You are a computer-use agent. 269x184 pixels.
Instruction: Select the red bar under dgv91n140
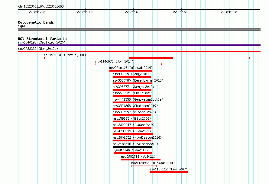pos(133,153)
